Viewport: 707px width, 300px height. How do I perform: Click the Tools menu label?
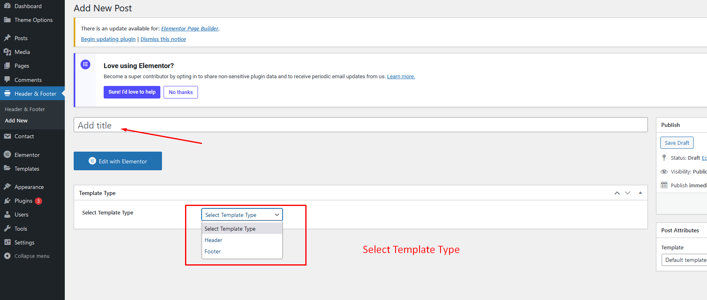pyautogui.click(x=21, y=229)
